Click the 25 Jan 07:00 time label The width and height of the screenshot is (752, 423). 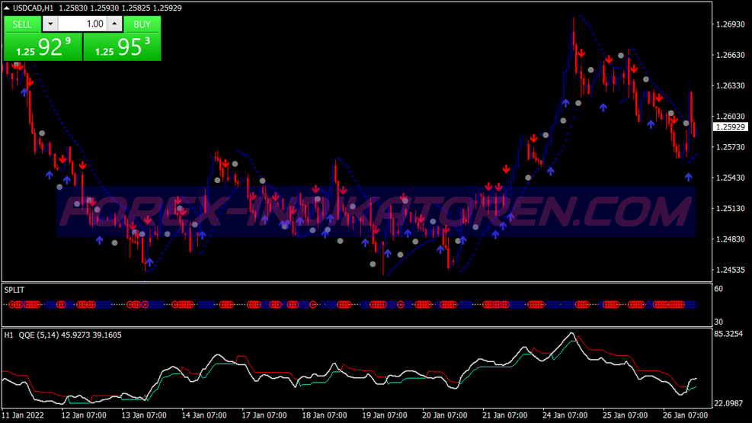626,415
